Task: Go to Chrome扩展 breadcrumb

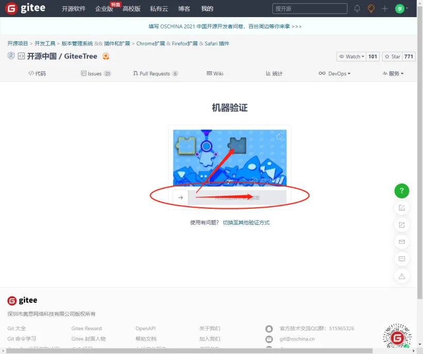Action: click(x=151, y=43)
